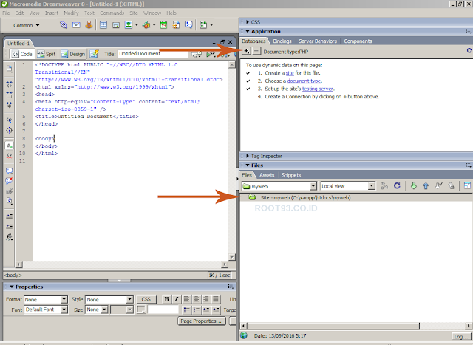This screenshot has width=473, height=345.
Task: Toggle Align Right in Properties
Action: click(206, 299)
